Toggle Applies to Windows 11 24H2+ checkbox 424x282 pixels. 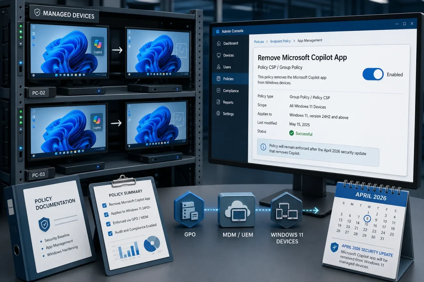click(106, 214)
